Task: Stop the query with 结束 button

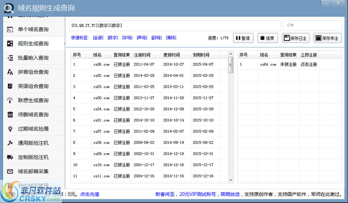Action: tap(267, 38)
